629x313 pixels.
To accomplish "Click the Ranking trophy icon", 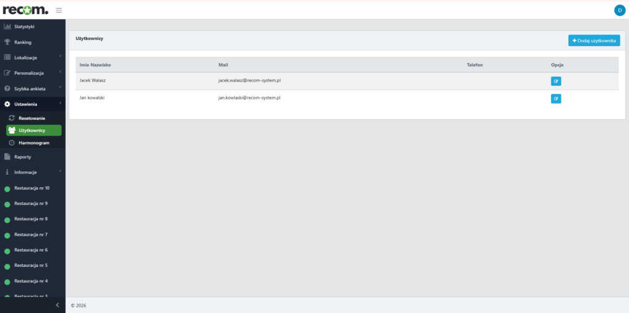I will [x=7, y=42].
